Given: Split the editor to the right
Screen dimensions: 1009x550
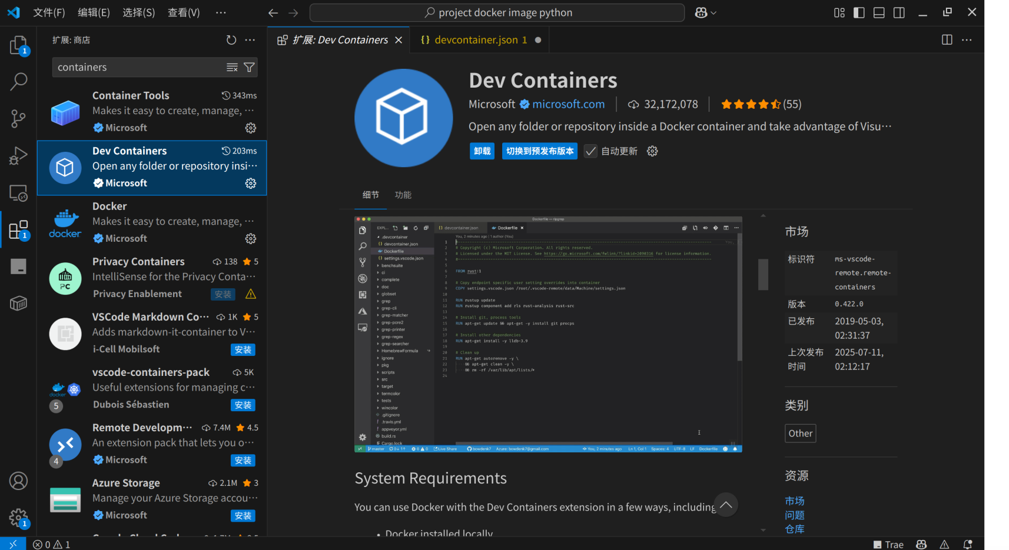Looking at the screenshot, I should coord(947,40).
